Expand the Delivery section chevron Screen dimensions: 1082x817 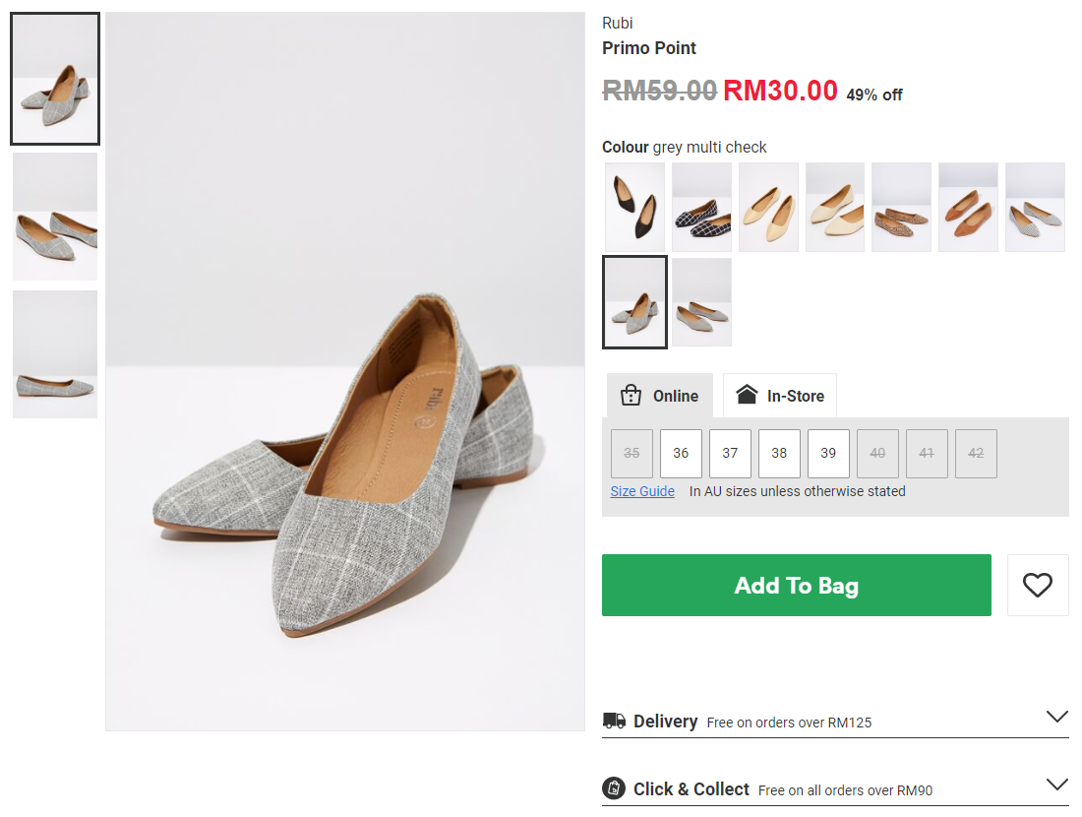1056,718
